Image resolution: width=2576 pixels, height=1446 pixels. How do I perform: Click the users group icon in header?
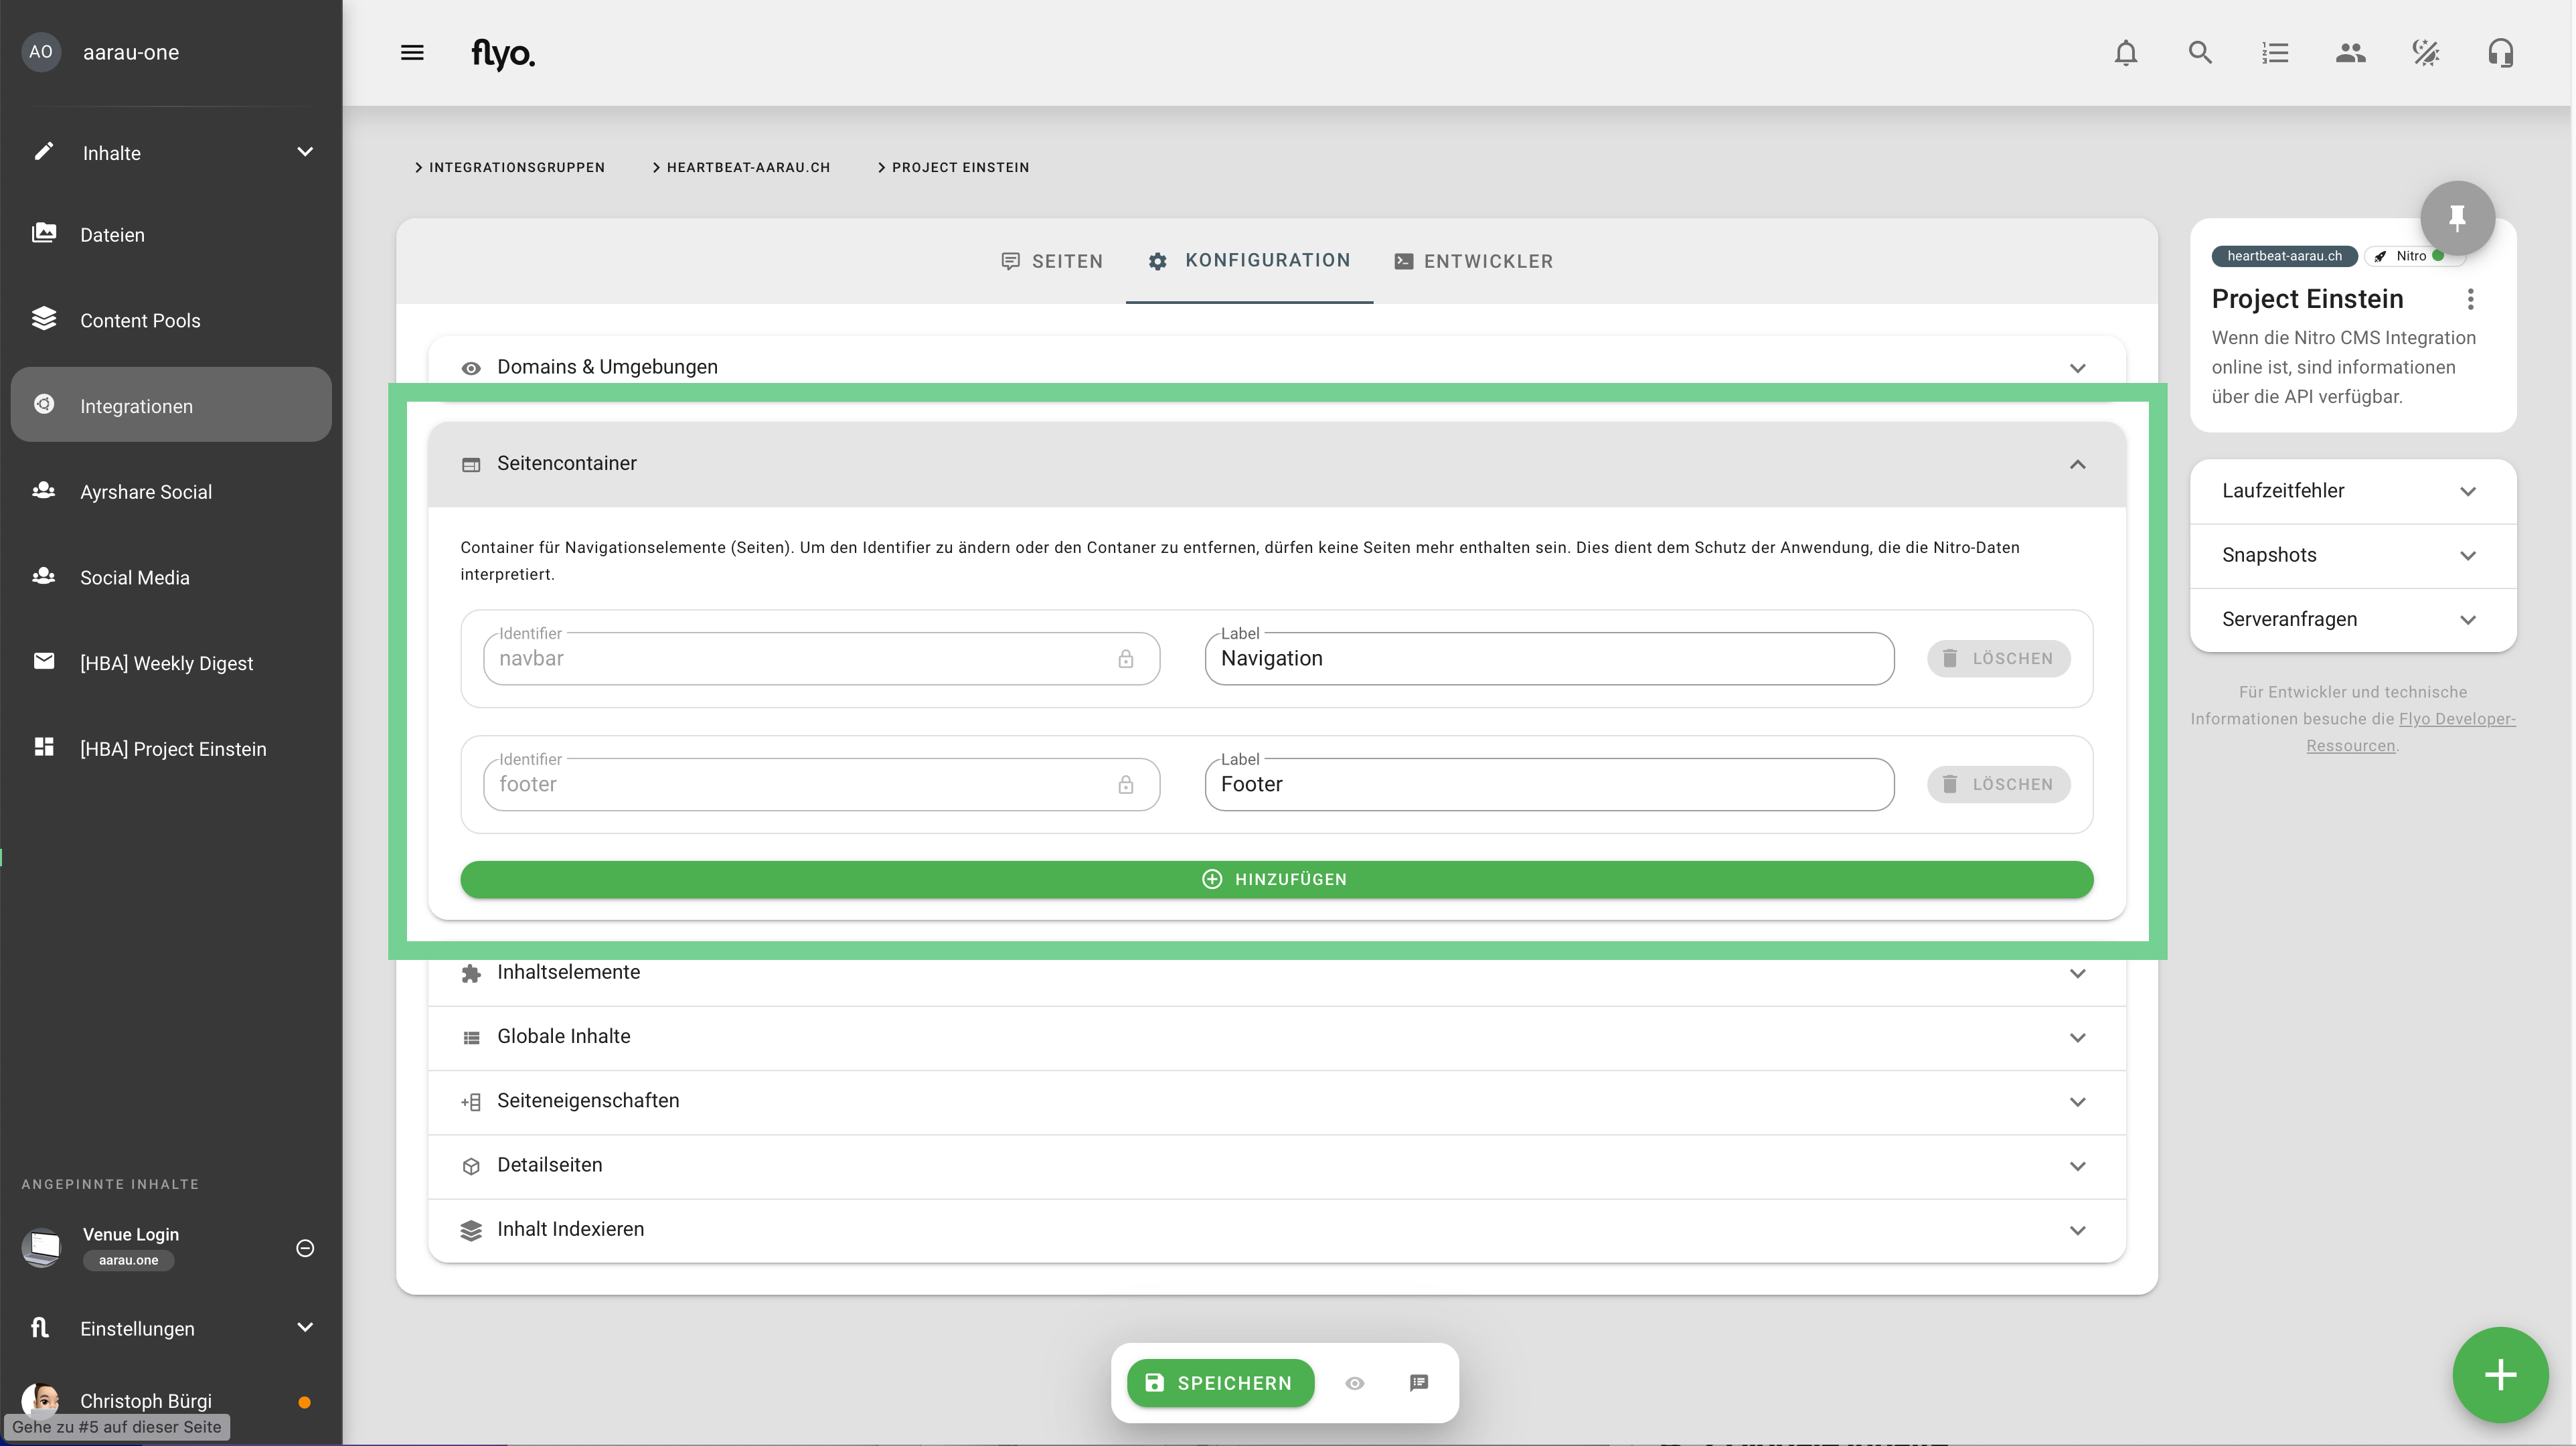[x=2350, y=53]
